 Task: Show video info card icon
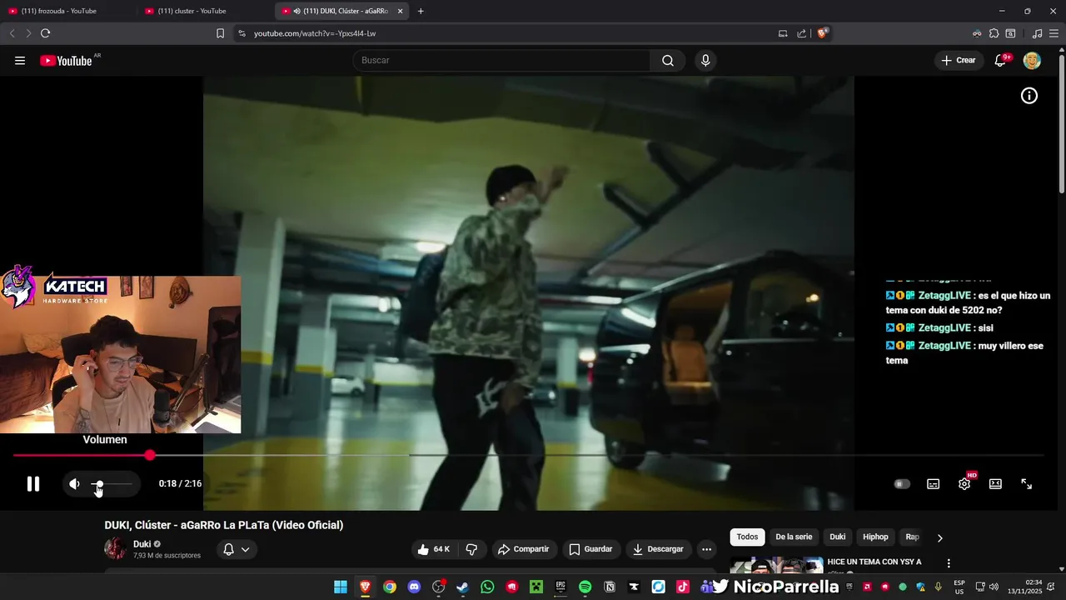[x=1029, y=96]
